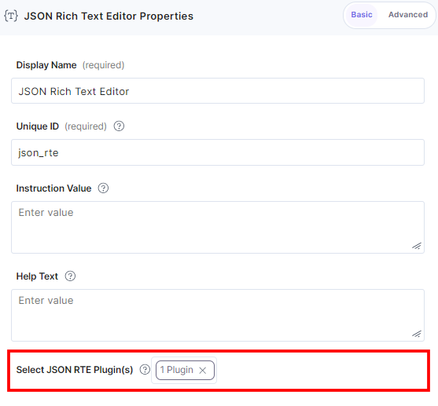Open the Instruction Value help icon
Screen dimensions: 438x406
tap(103, 188)
